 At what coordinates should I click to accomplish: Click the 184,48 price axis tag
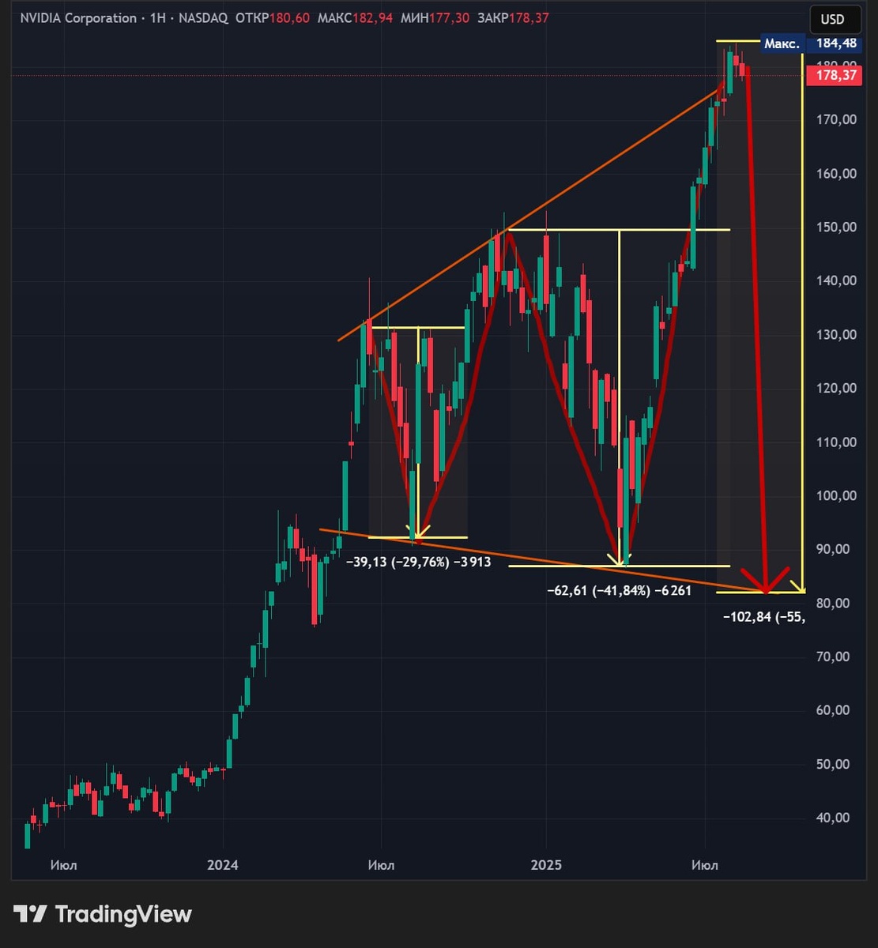click(834, 44)
